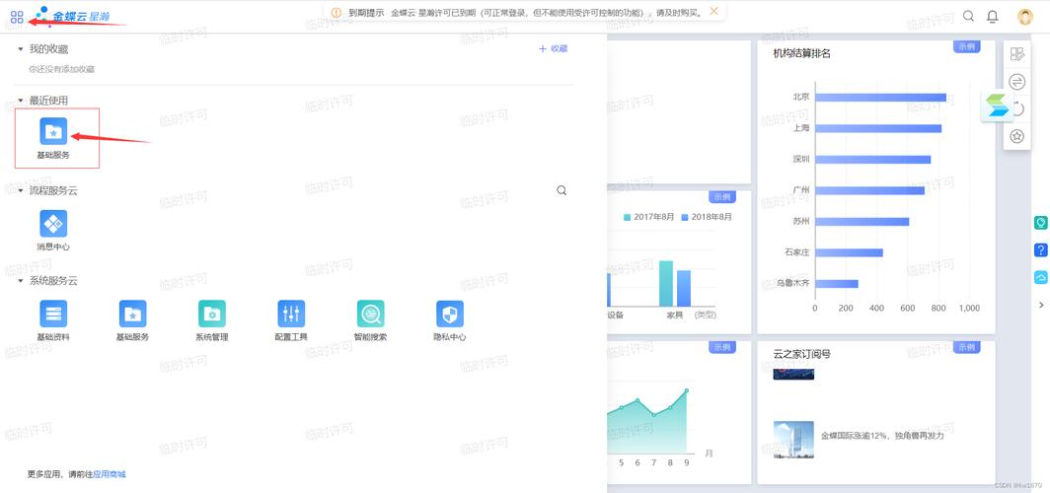
Task: Open the global search magnifier in header
Action: click(968, 16)
